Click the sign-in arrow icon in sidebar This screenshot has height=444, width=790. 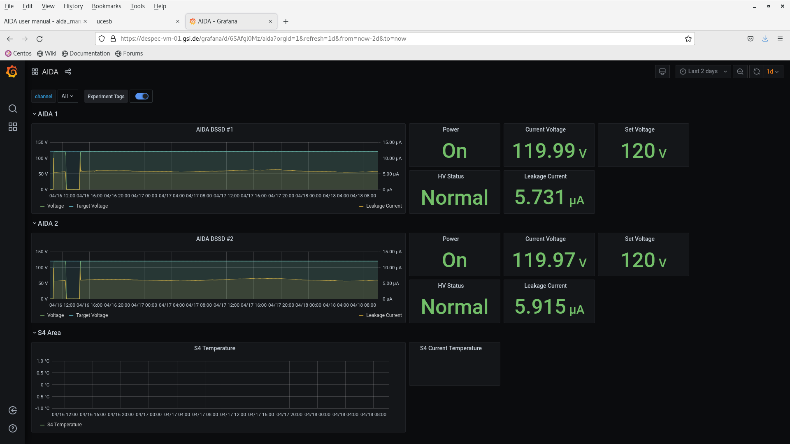pyautogui.click(x=13, y=410)
